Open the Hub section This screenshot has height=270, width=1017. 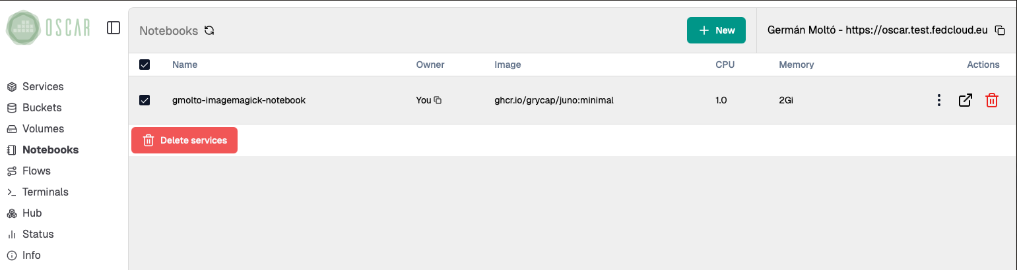tap(32, 213)
